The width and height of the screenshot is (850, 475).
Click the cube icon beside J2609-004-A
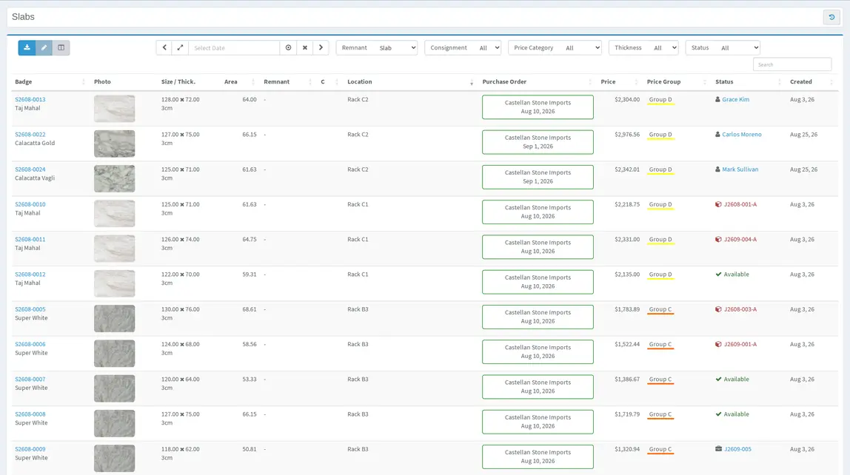tap(718, 240)
